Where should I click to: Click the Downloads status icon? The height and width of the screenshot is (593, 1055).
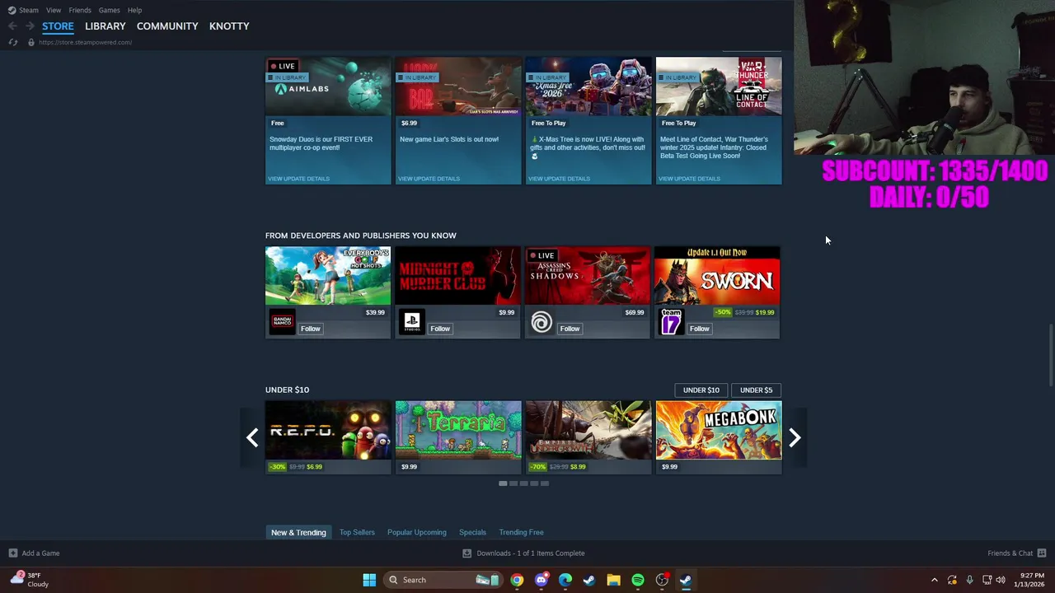(467, 553)
